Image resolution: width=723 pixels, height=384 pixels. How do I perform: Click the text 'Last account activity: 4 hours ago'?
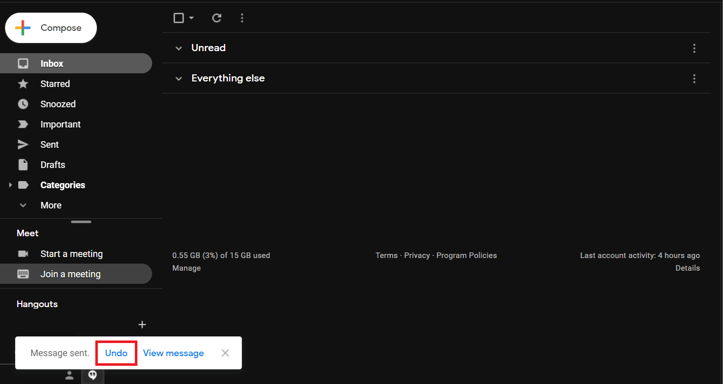coord(640,255)
